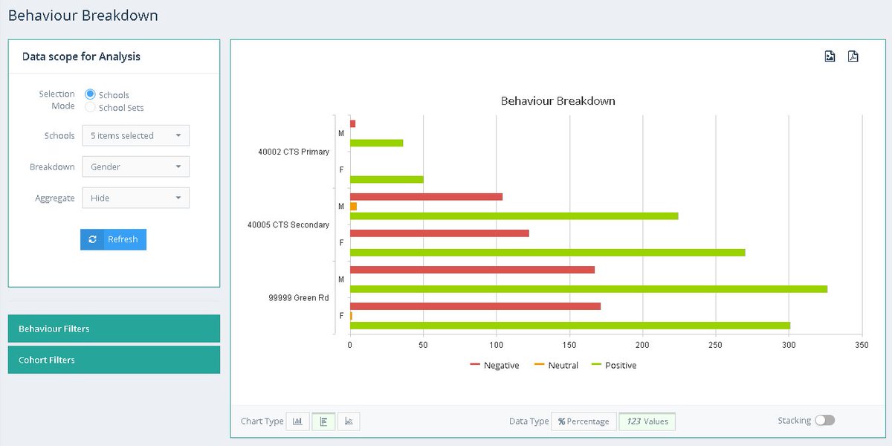Click the CTS Primary male negative bar
This screenshot has height=446, width=892.
tap(352, 123)
